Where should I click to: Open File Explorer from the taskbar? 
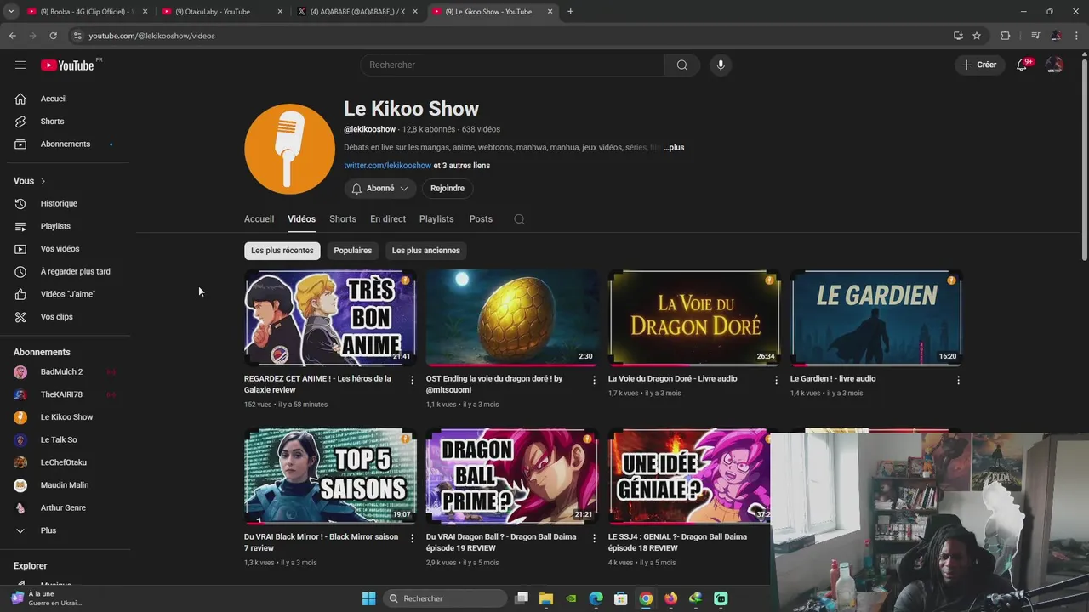[x=546, y=598]
